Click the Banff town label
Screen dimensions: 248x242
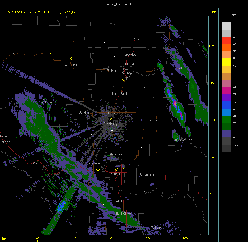pos(36,163)
